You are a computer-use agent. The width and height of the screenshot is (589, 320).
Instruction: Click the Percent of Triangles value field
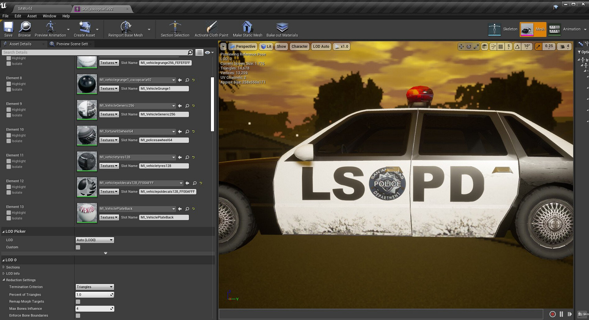click(93, 295)
